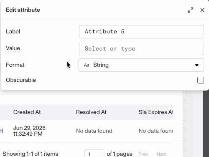Close the Edit attribute panel

tap(202, 10)
